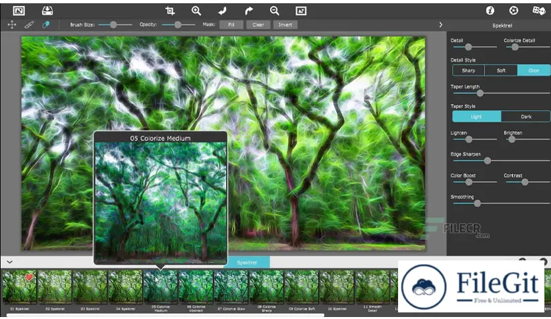This screenshot has width=551, height=319.
Task: Collapse the side panel with the right chevron
Action: [x=441, y=25]
